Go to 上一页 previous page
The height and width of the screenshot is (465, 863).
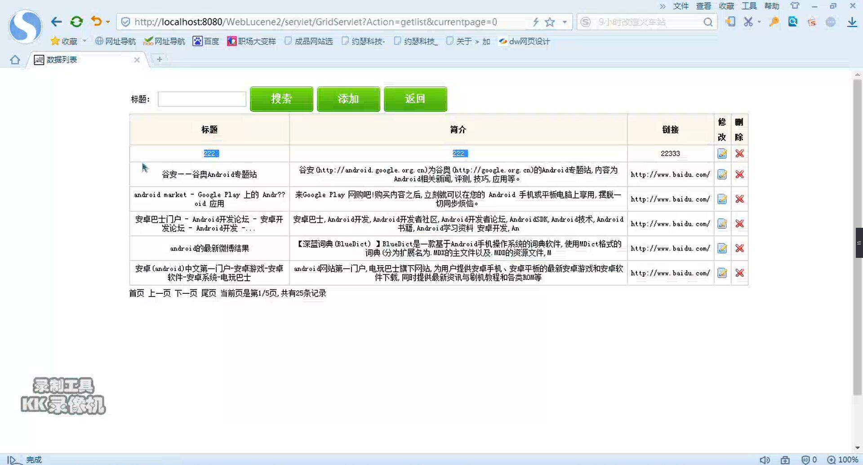[160, 293]
